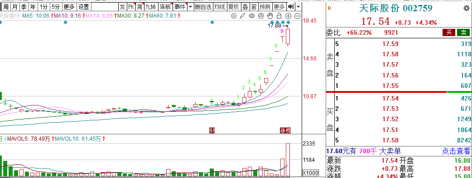This screenshot has width=472, height=178.
Task: Click first blue diamond event marker on left
Action: click(x=0, y=23)
